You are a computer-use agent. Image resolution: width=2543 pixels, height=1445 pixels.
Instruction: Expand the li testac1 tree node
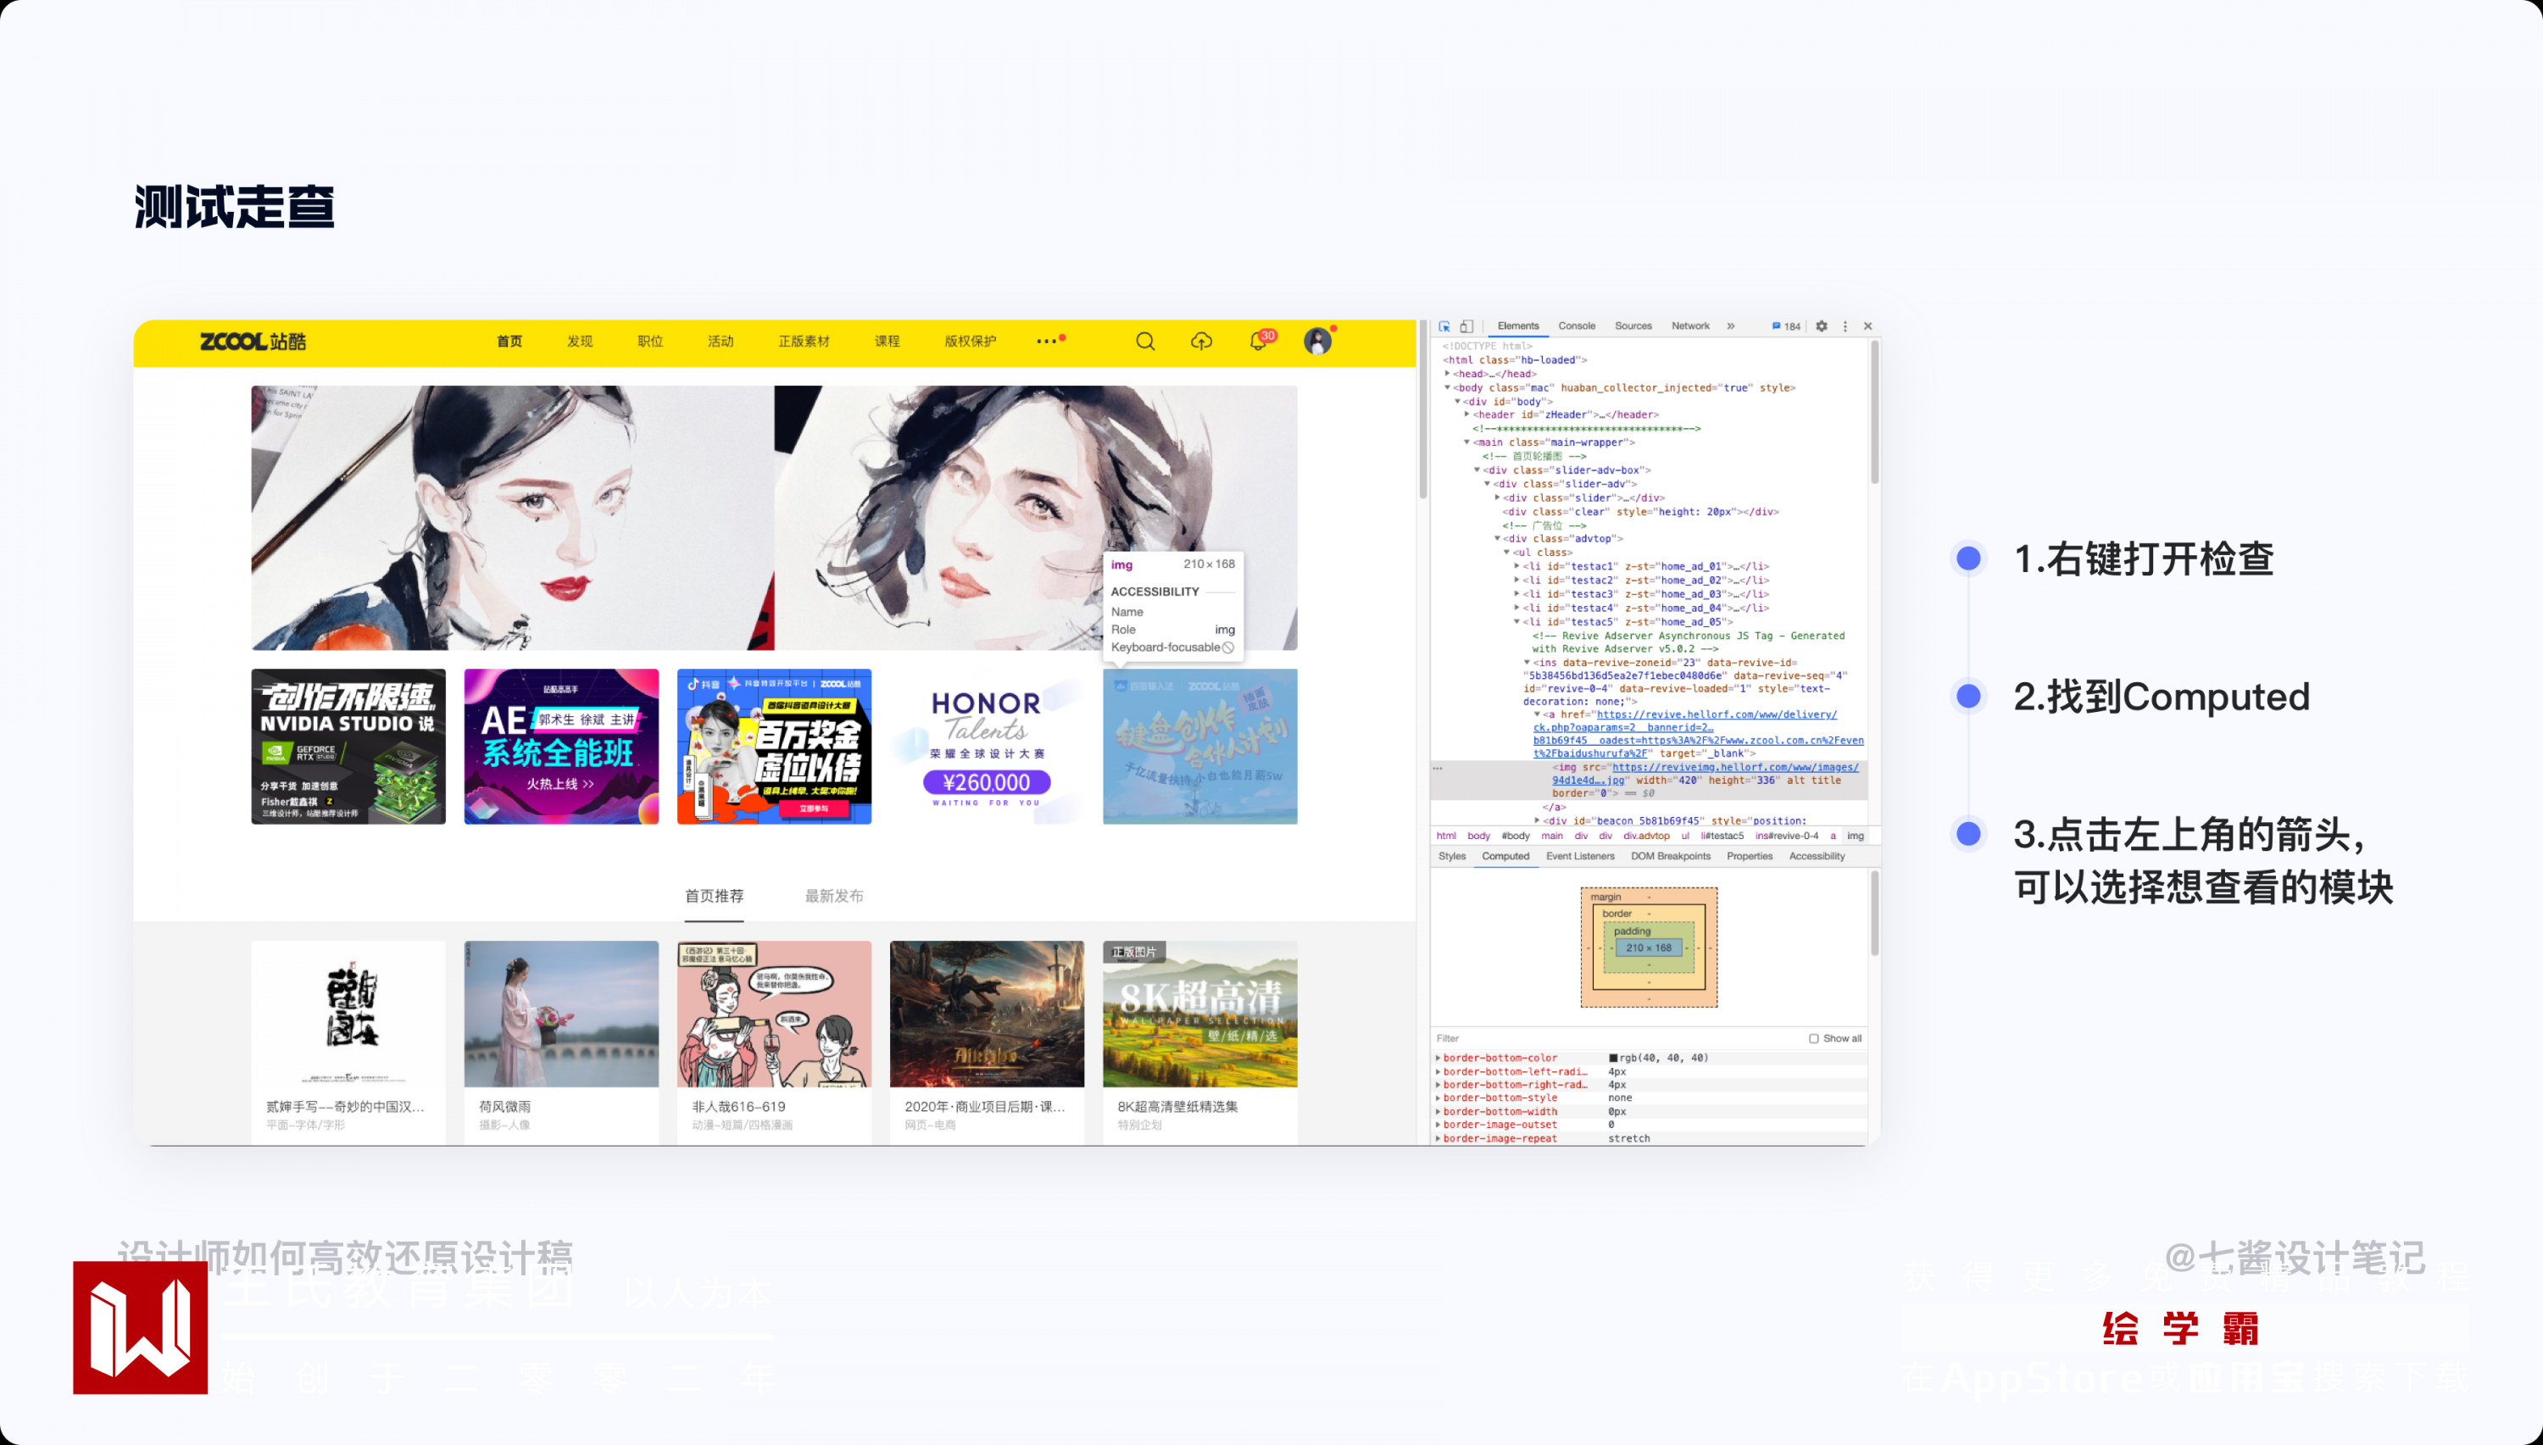[1516, 567]
